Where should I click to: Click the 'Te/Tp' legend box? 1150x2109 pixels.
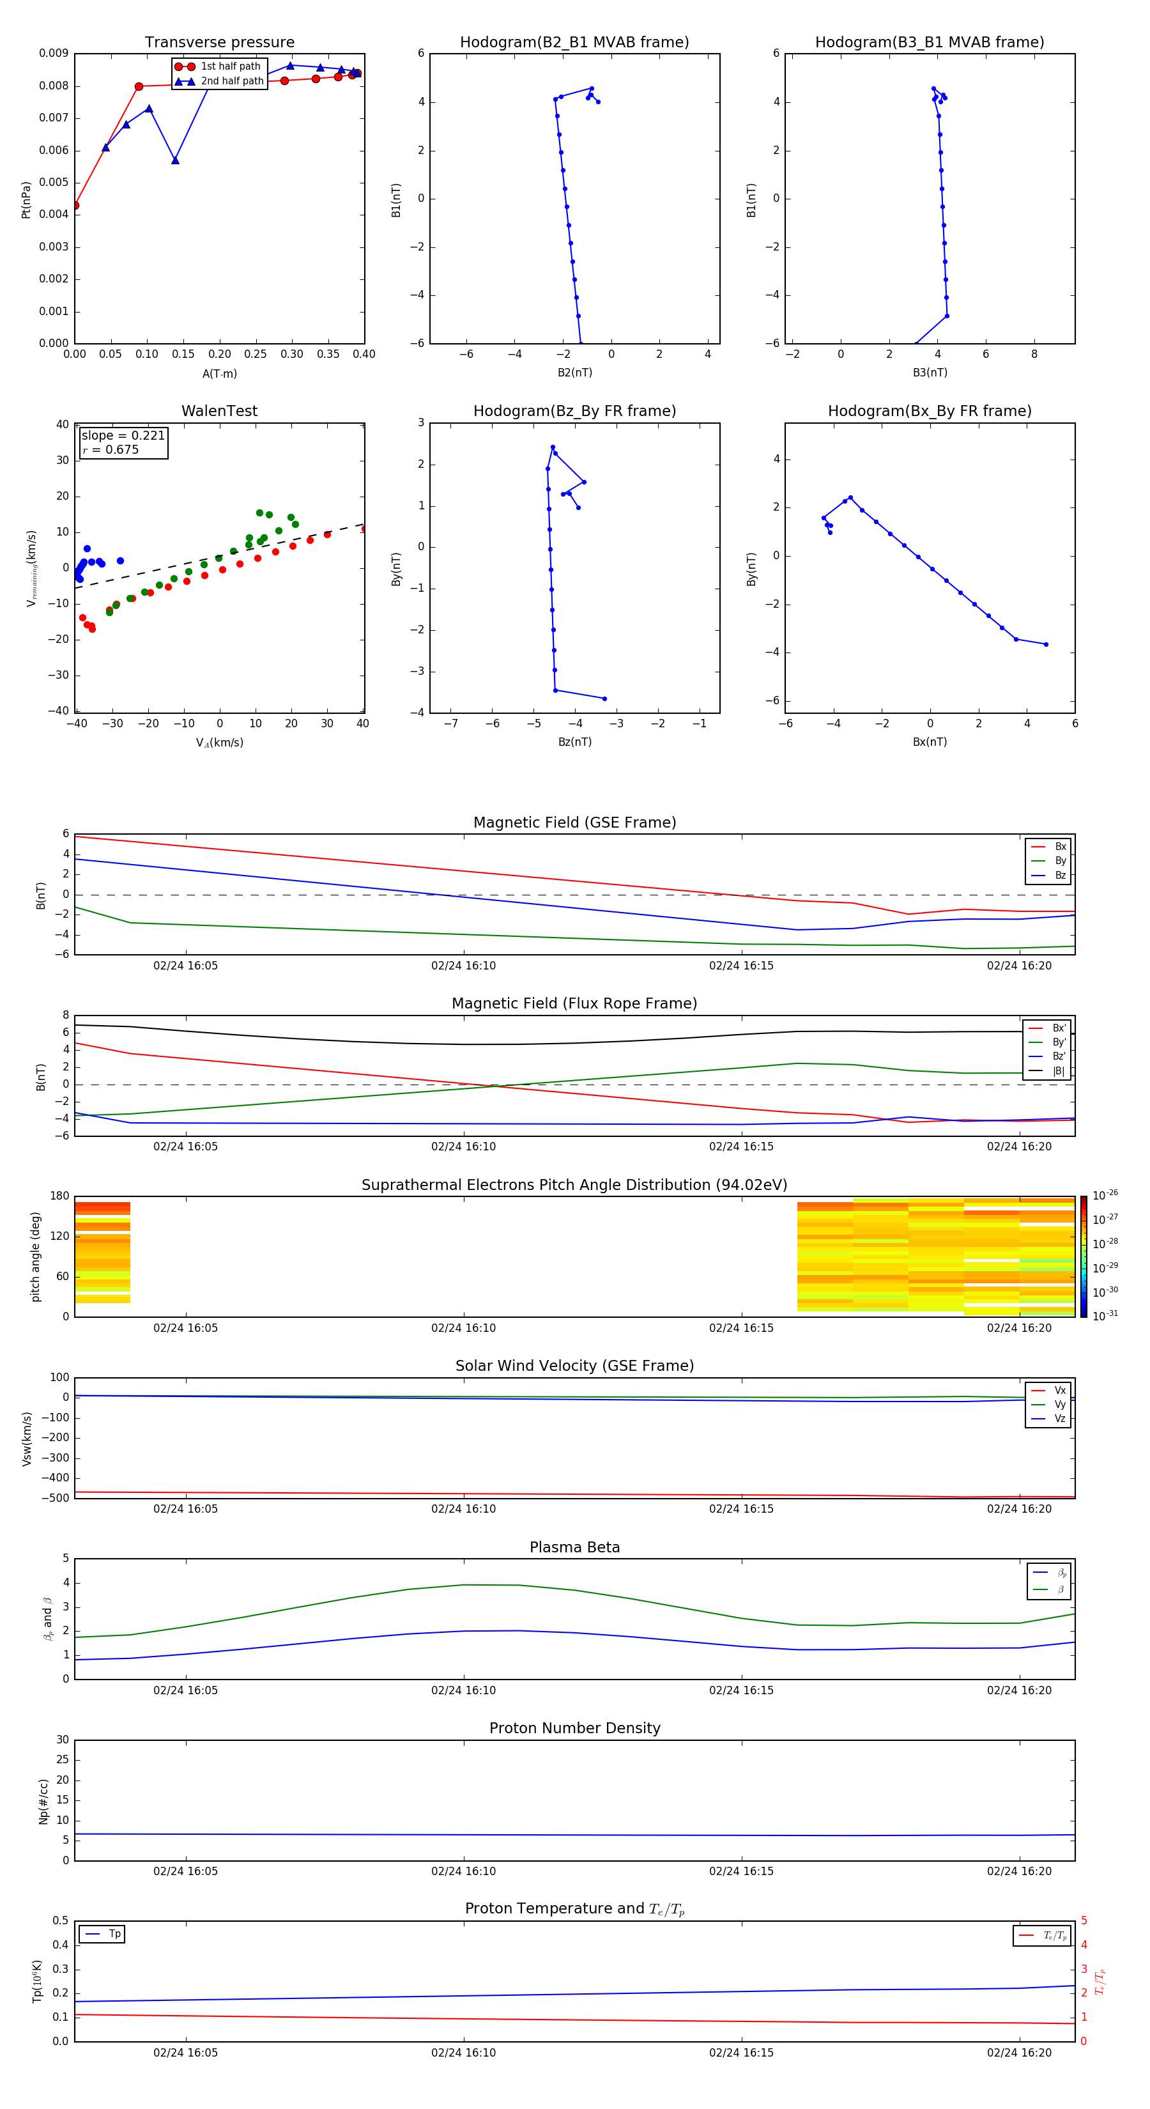[1042, 1936]
